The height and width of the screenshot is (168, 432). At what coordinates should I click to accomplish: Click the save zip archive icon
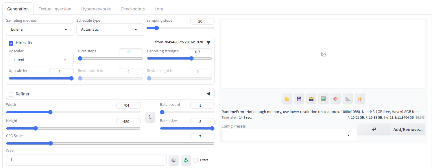tap(311, 99)
